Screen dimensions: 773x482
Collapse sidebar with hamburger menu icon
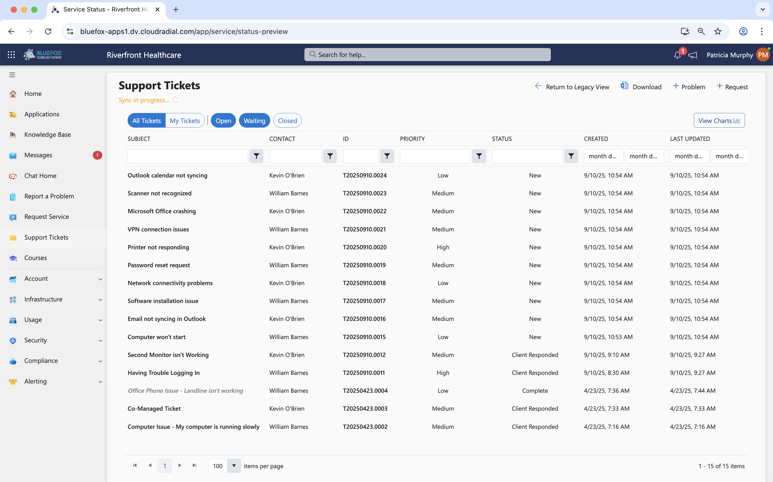pyautogui.click(x=12, y=75)
